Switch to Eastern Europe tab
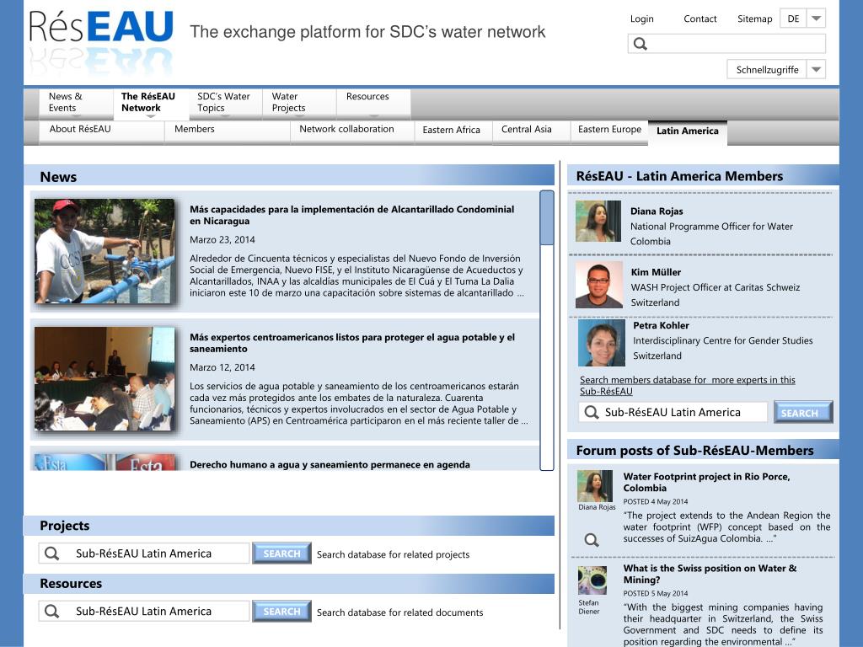863x647 pixels. coord(609,129)
